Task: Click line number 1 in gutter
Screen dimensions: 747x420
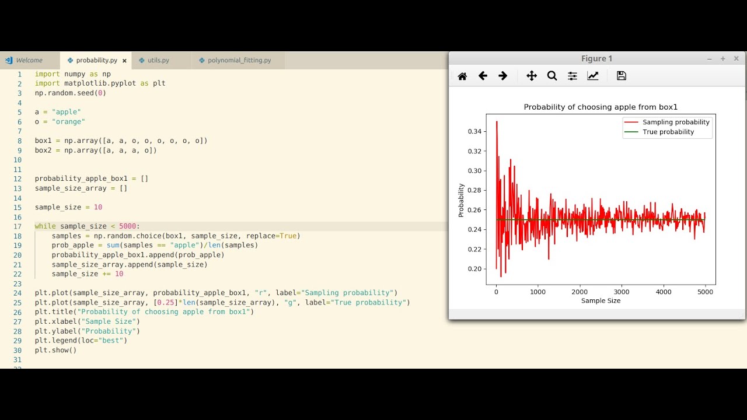Action: point(19,74)
